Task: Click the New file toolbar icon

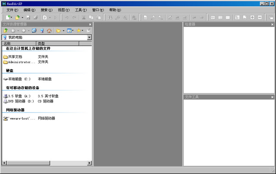Action: (7, 17)
